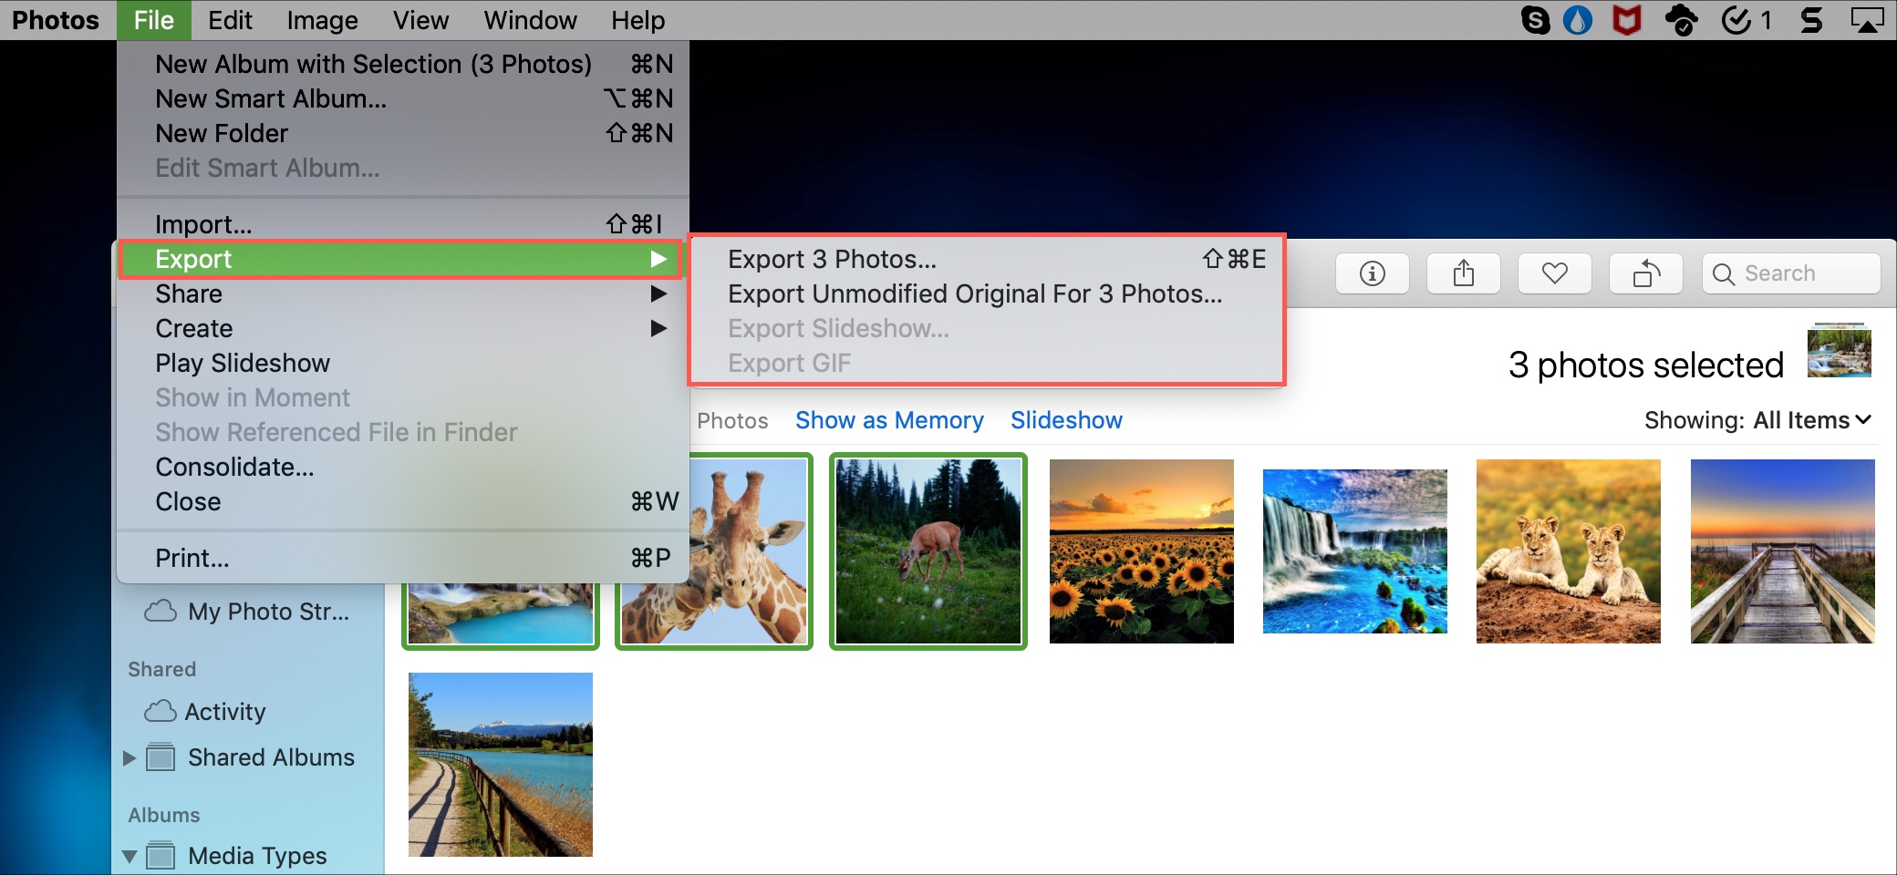Open the Export submenu
Viewport: 1897px width, 875px height.
[x=401, y=259]
